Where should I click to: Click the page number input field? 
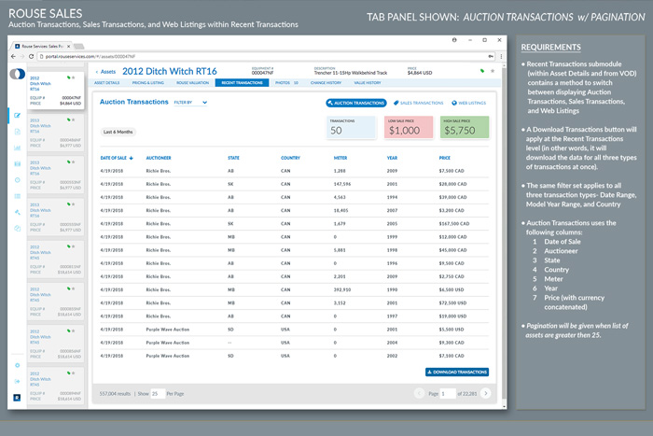click(448, 393)
